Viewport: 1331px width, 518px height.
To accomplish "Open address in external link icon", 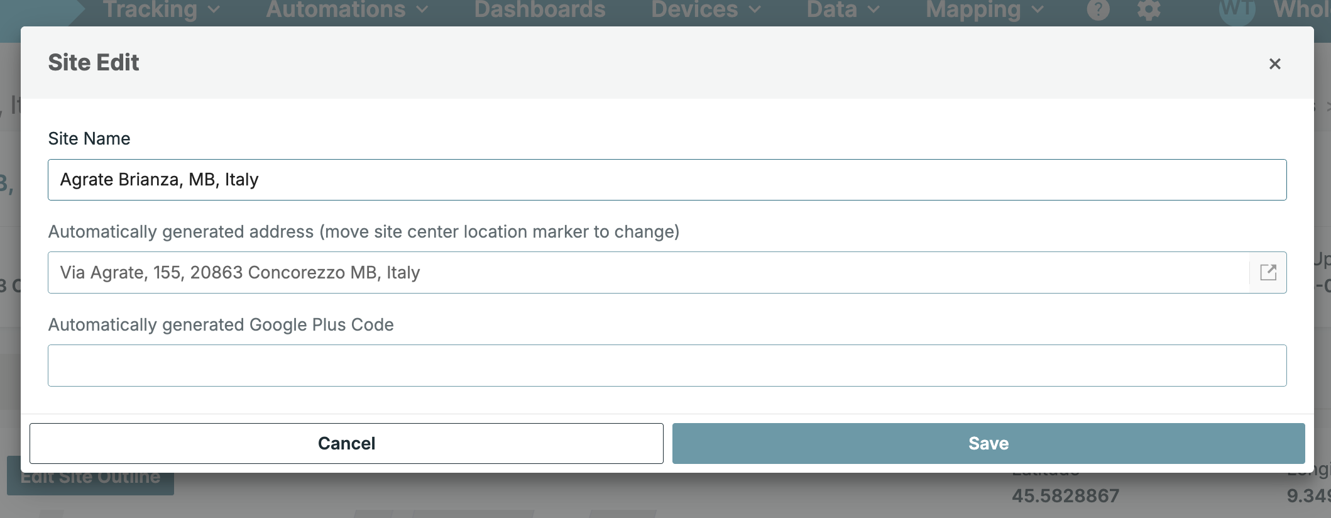I will pyautogui.click(x=1268, y=272).
